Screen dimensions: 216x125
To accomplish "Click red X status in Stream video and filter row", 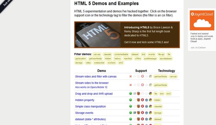I will [x=131, y=76].
